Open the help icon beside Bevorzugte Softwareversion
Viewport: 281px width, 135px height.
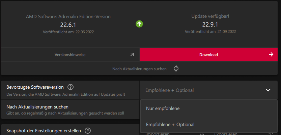click(71, 87)
